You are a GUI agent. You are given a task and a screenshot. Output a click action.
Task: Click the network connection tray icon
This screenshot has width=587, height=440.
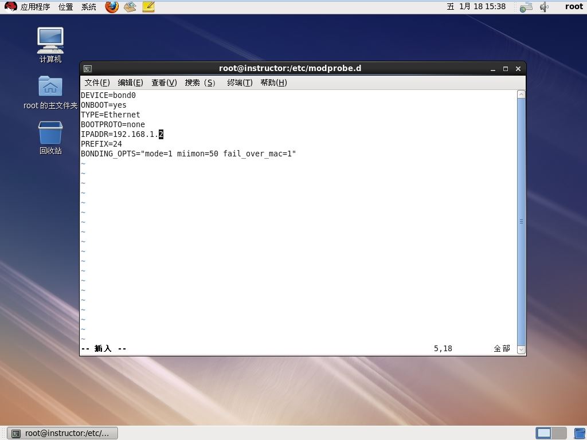click(526, 7)
